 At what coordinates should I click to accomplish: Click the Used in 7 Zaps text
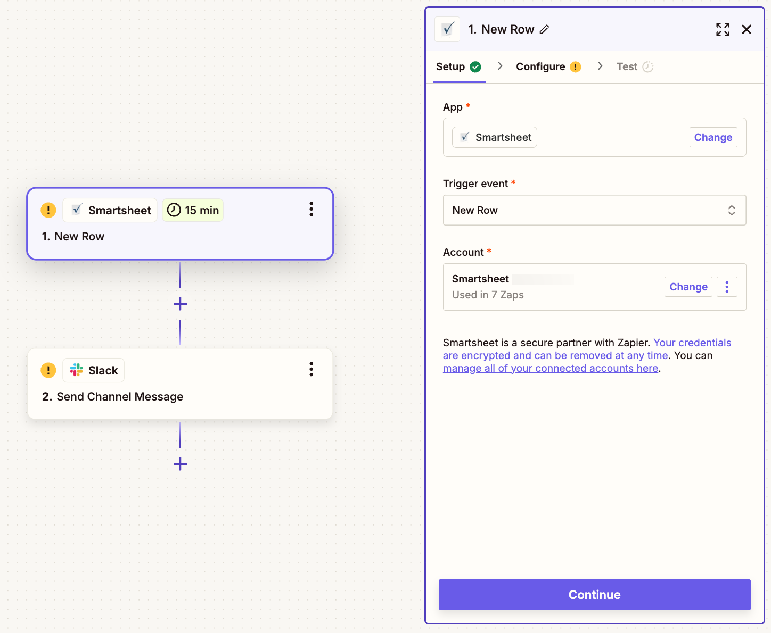(x=488, y=295)
